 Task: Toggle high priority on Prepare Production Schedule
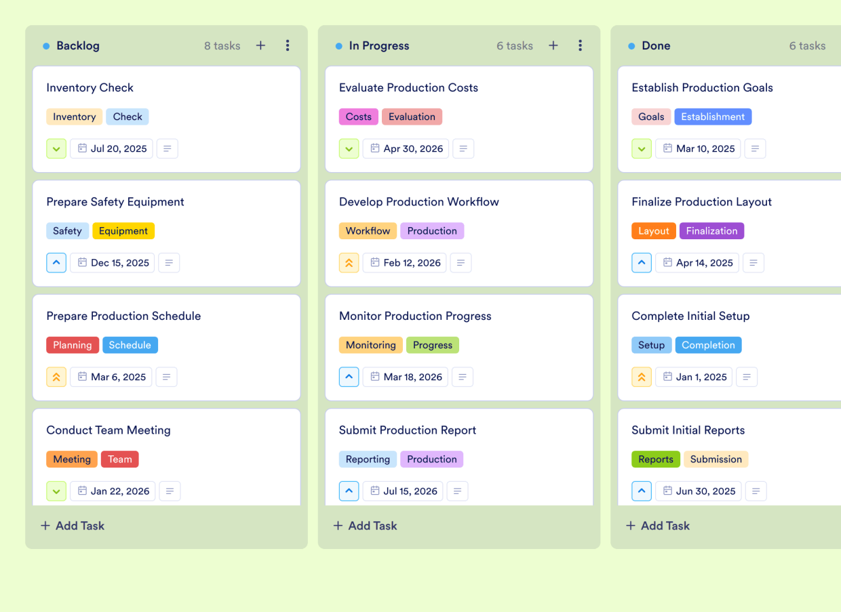click(x=56, y=377)
